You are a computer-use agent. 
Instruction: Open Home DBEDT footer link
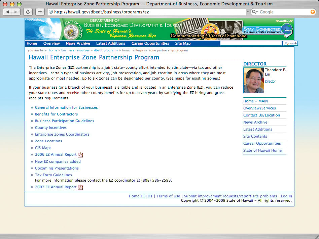pos(141,196)
